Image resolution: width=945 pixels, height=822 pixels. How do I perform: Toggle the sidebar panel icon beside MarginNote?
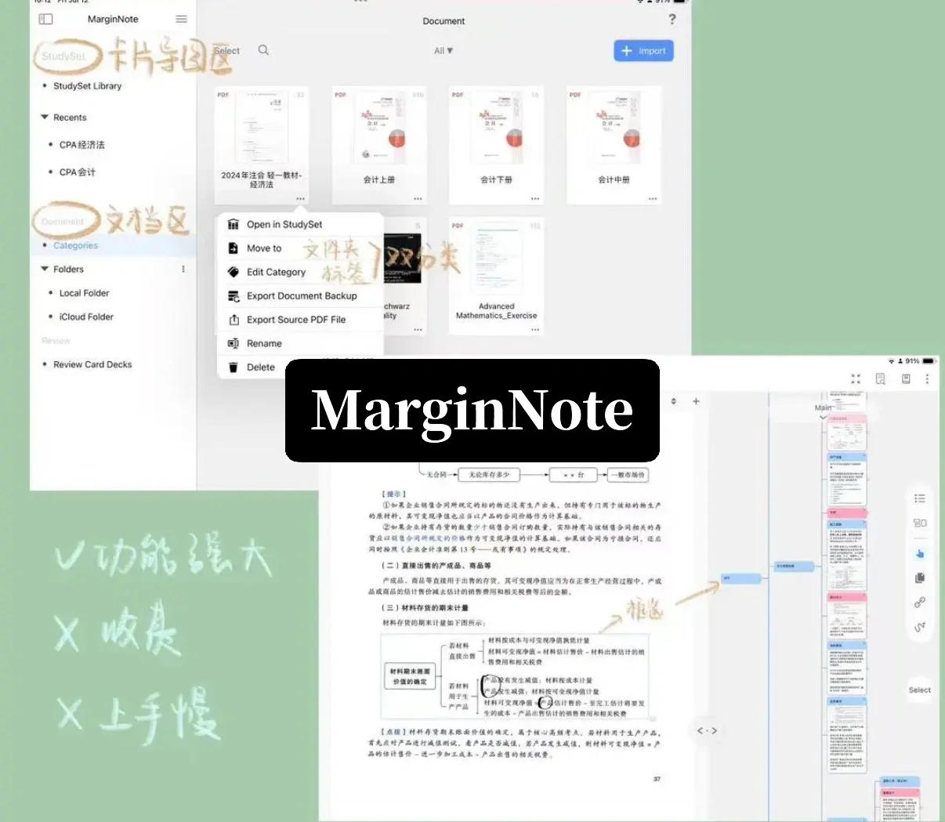click(x=45, y=19)
